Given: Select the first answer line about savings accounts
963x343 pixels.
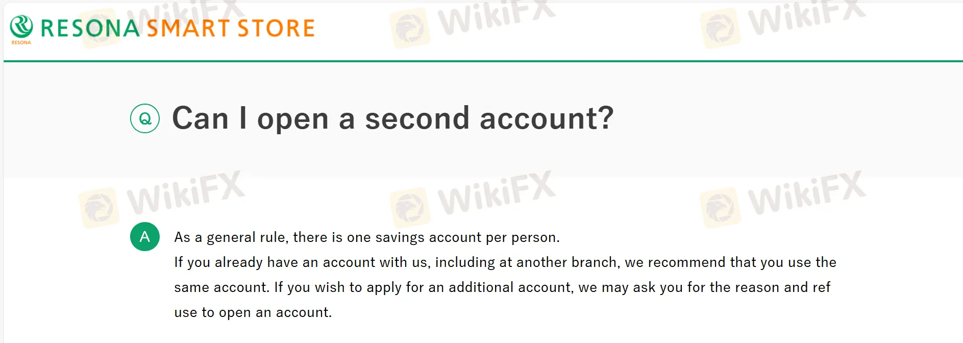Looking at the screenshot, I should click(x=366, y=237).
